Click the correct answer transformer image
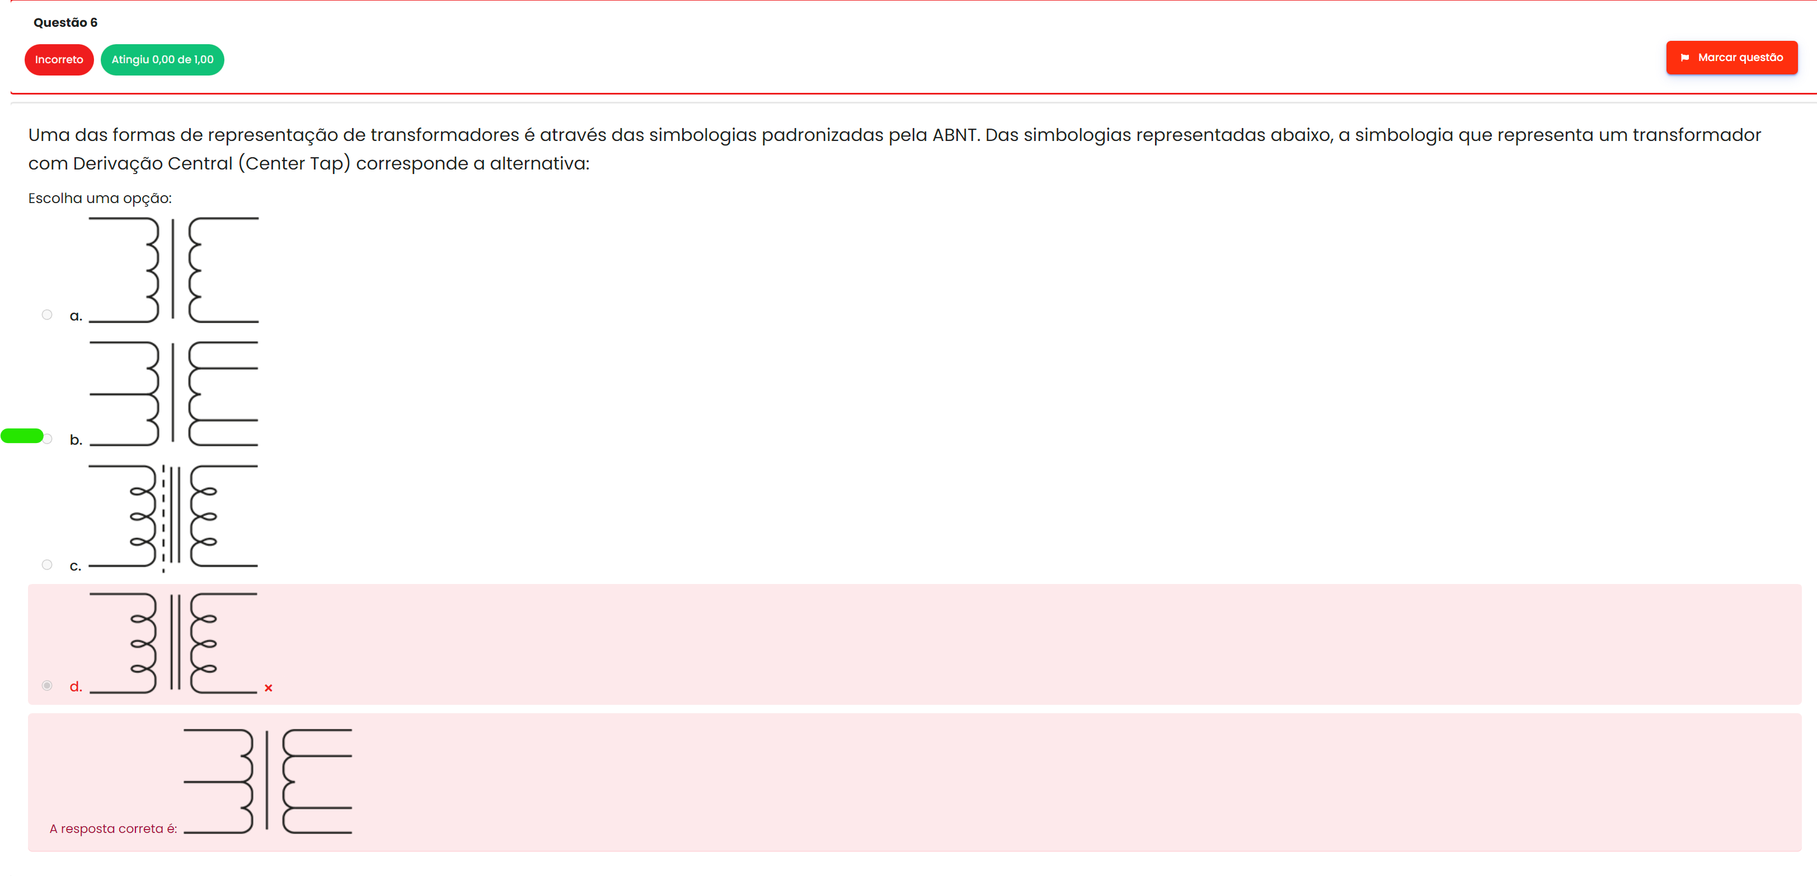1817x876 pixels. pyautogui.click(x=268, y=781)
